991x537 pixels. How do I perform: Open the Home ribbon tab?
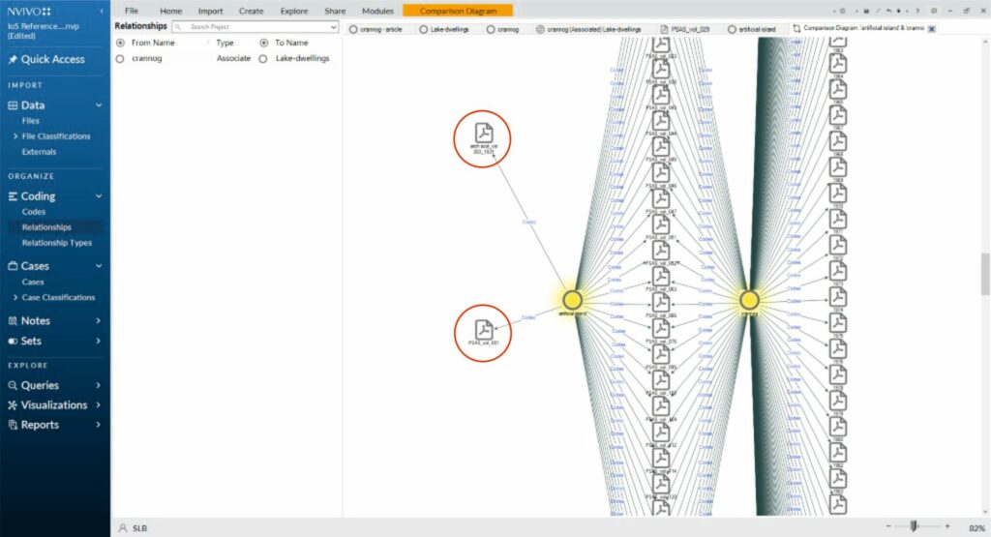pos(170,11)
